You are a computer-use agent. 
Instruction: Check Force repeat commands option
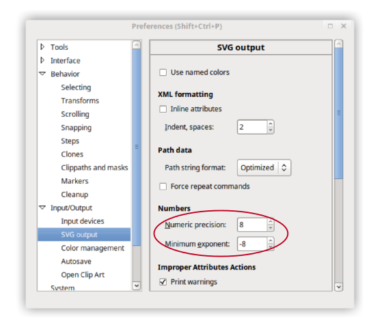(x=163, y=186)
